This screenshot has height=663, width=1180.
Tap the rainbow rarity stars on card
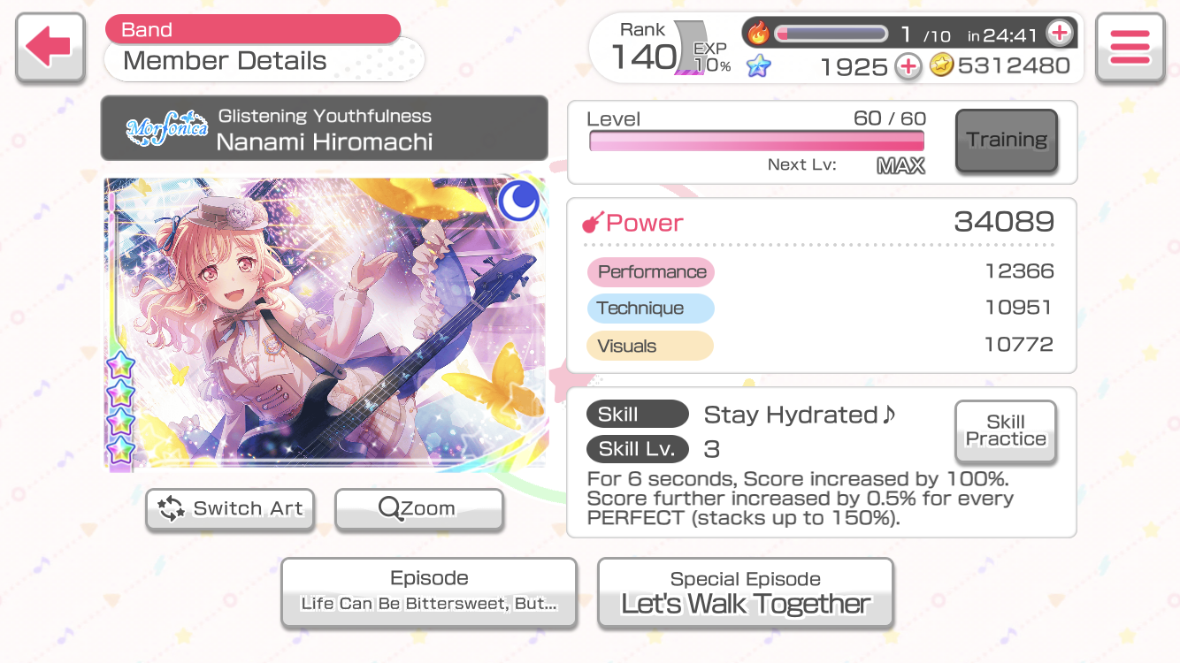[120, 408]
